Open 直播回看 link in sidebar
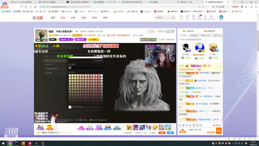 (x=210, y=31)
